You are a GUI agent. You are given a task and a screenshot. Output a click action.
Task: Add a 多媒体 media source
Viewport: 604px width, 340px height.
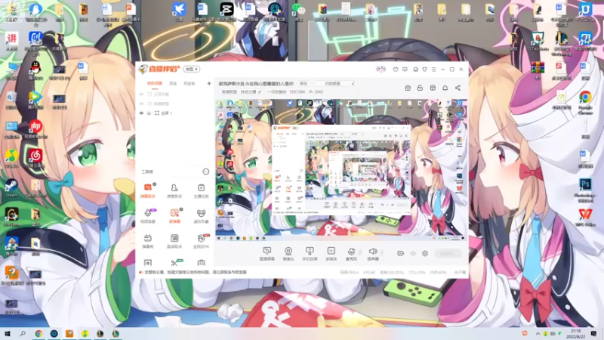coord(331,254)
